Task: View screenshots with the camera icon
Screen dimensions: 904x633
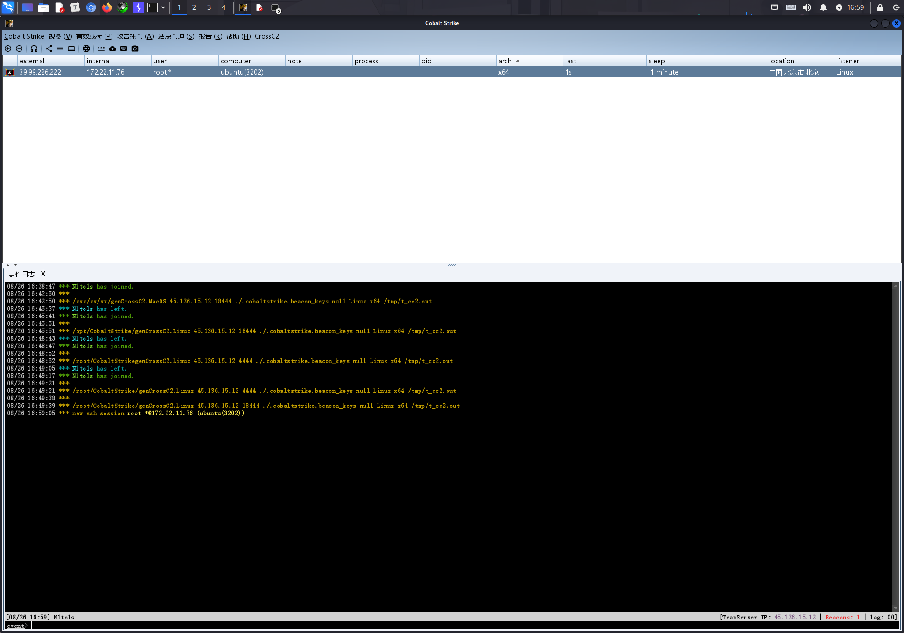Action: [x=135, y=48]
